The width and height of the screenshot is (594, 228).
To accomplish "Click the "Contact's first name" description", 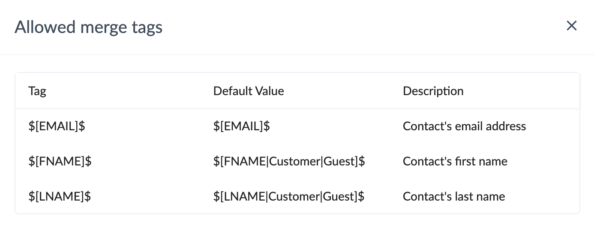I will tap(455, 161).
